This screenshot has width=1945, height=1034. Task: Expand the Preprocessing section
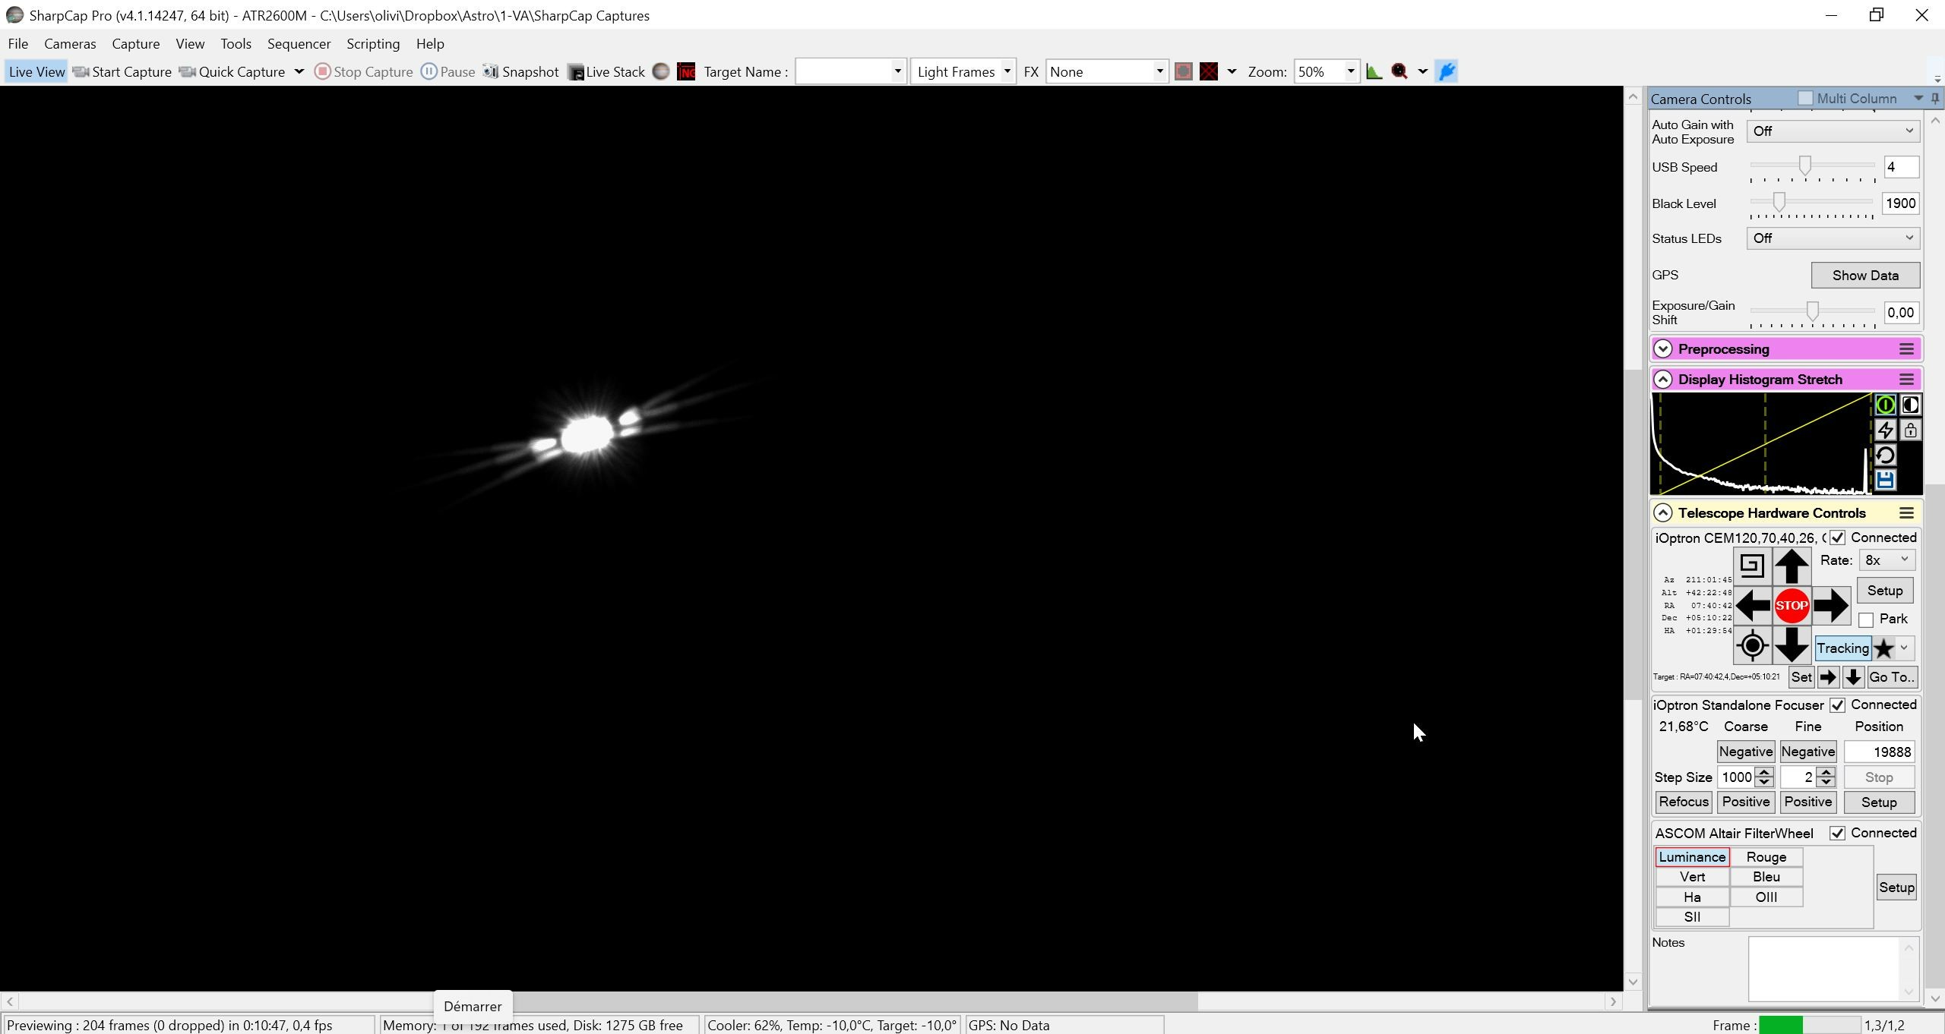[1662, 349]
